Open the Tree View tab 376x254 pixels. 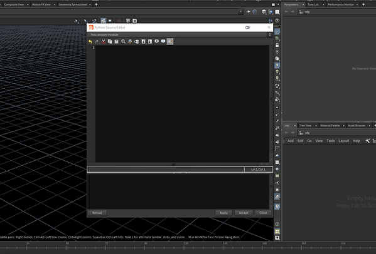tap(305, 126)
